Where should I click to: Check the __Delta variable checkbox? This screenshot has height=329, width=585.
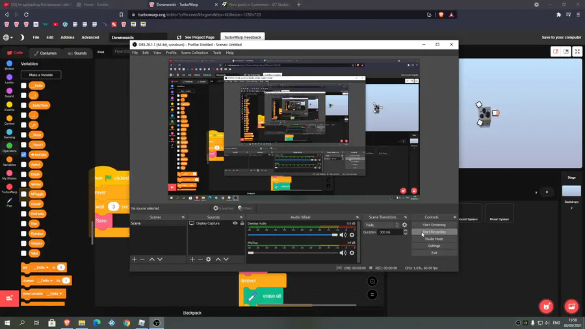point(23,86)
